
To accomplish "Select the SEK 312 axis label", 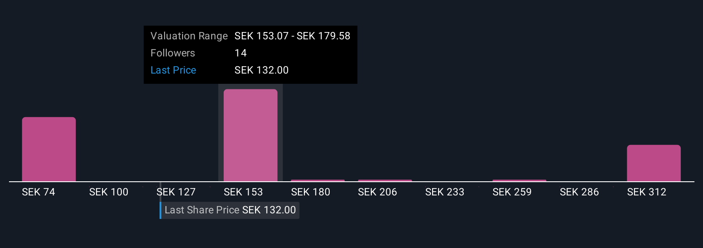I will coord(647,192).
